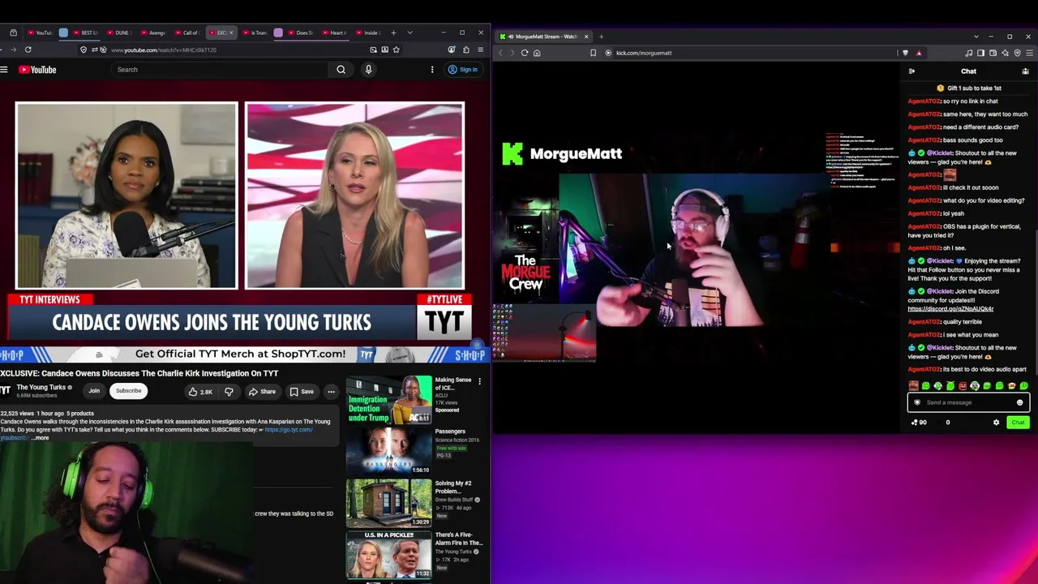Toggle the sidebar in Kick browser

tap(980, 53)
